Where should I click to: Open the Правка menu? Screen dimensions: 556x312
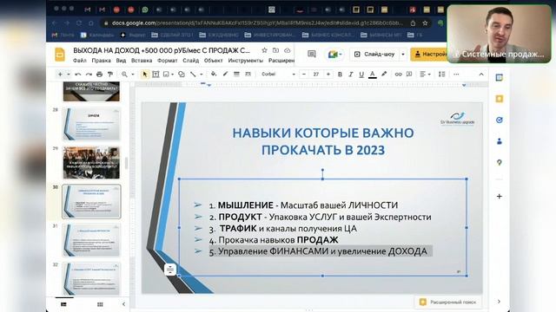pyautogui.click(x=101, y=61)
